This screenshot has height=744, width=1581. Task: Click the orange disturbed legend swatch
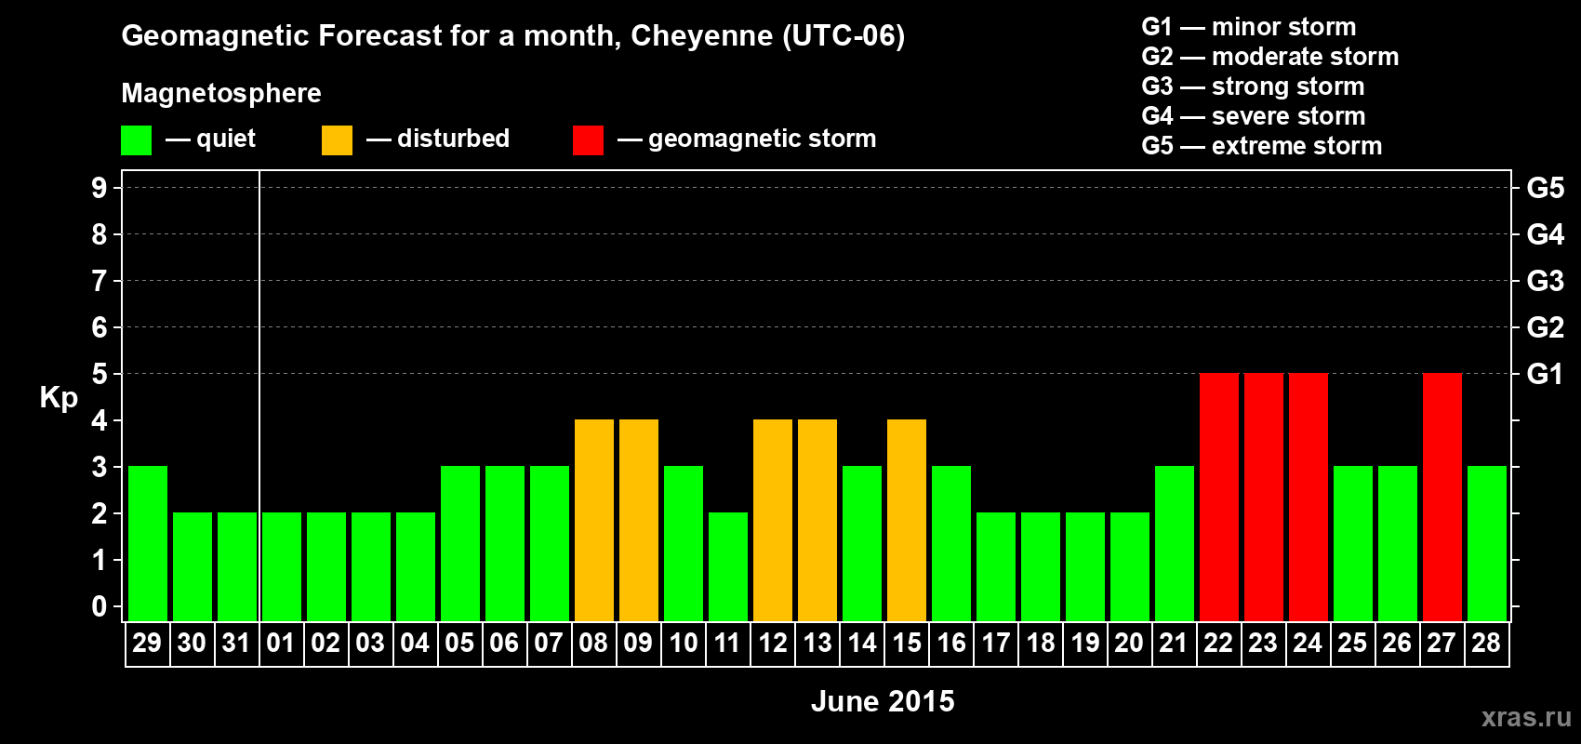pos(337,140)
